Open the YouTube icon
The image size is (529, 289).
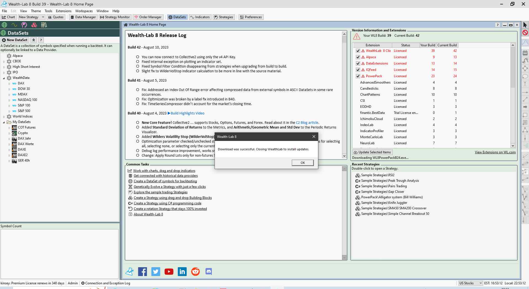[x=169, y=272]
